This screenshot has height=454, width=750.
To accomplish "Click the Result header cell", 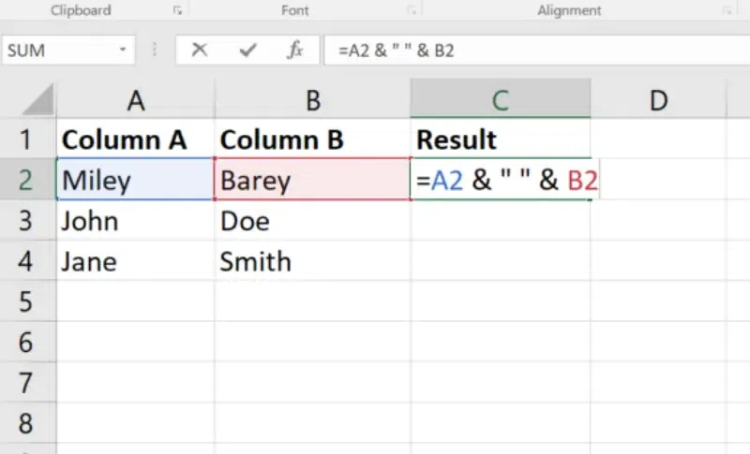I will click(501, 140).
